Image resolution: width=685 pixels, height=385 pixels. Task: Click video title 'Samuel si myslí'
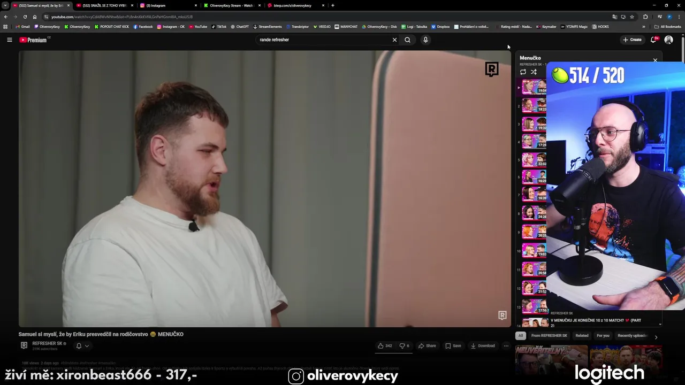[x=101, y=334]
